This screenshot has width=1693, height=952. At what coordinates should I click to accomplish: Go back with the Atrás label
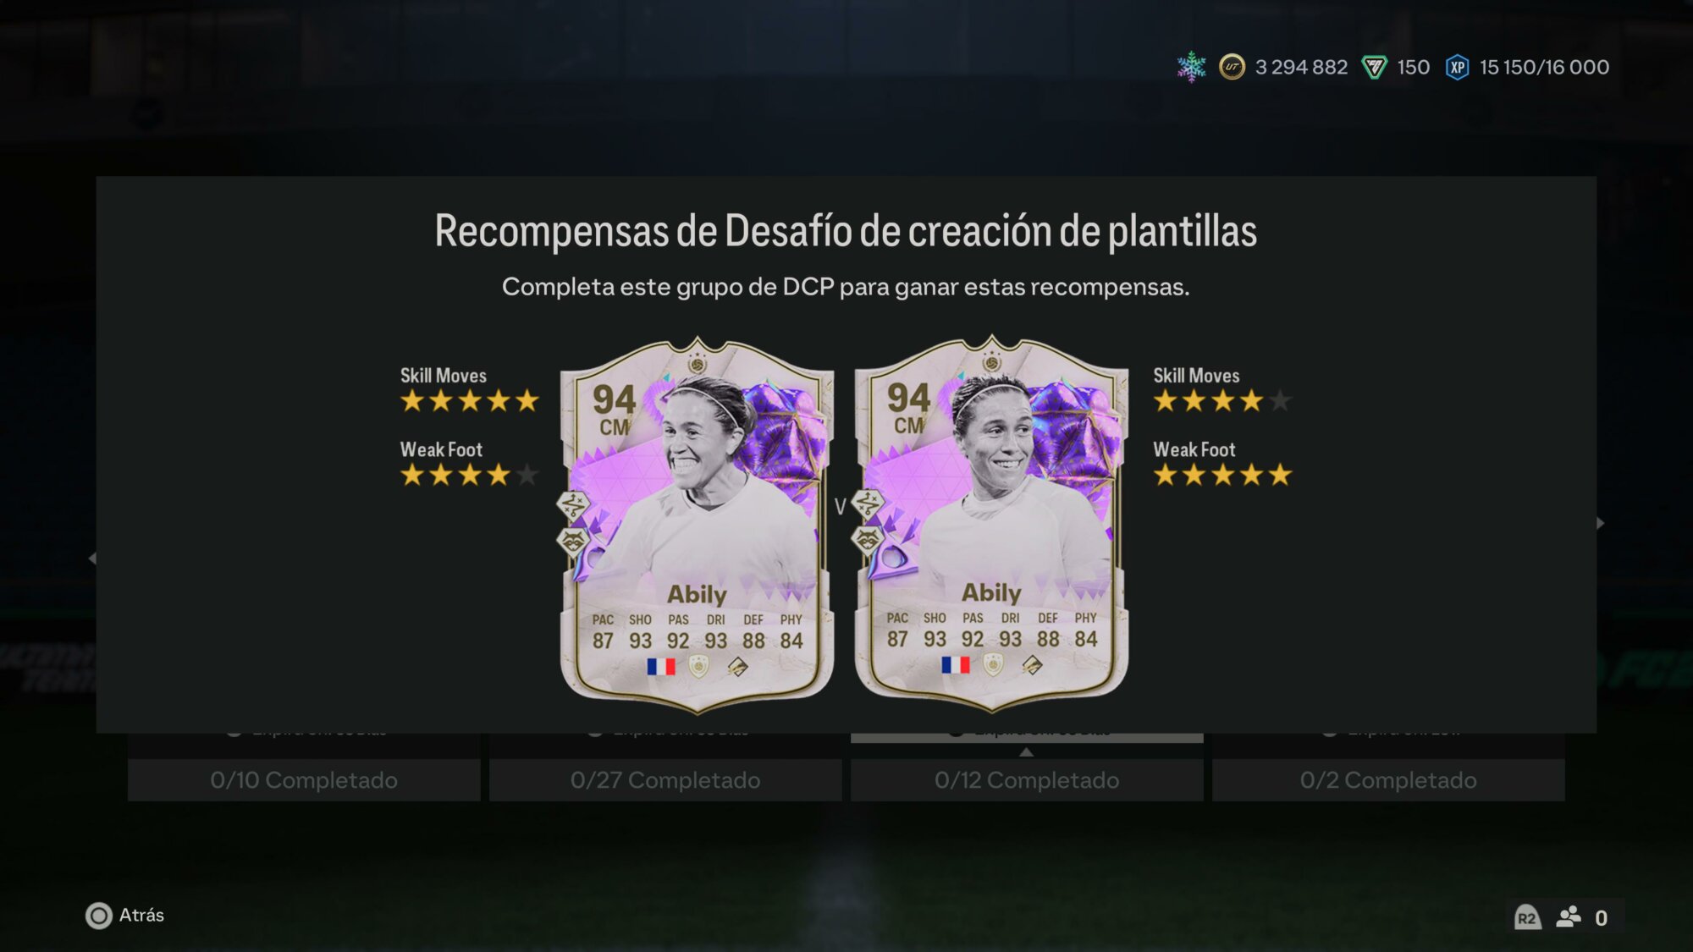141,916
